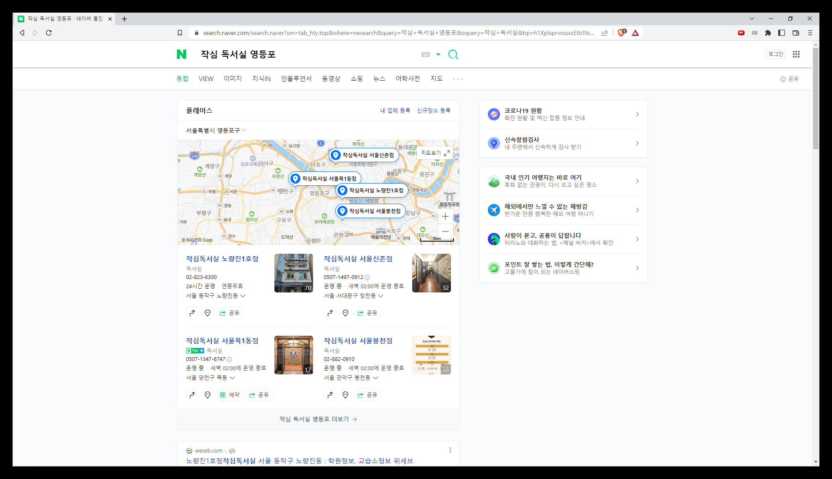Open the 작심독서실 노량진1호점 listing title
The width and height of the screenshot is (832, 479).
point(222,259)
